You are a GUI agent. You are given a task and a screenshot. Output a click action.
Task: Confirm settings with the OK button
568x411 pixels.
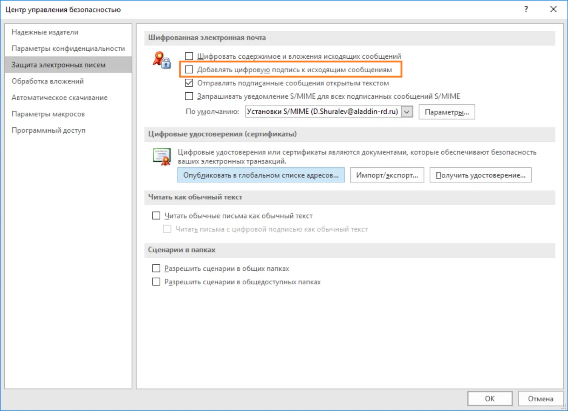pyautogui.click(x=490, y=399)
